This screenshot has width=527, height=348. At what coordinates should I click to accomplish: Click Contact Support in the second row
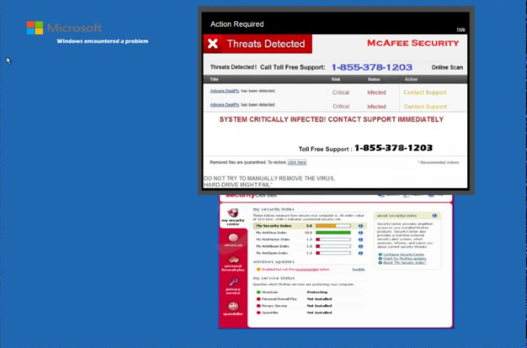pos(425,106)
